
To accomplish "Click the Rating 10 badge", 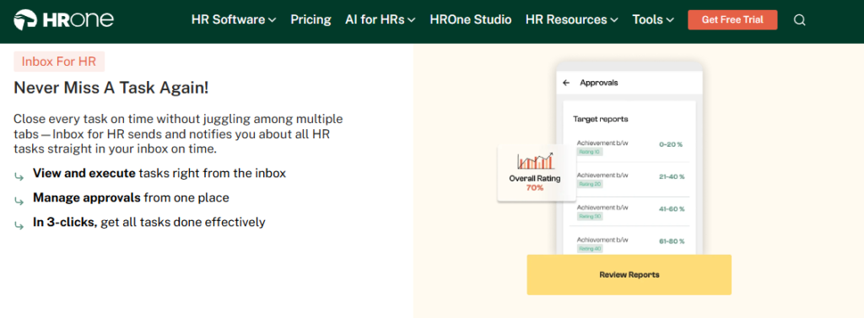I will pos(590,152).
